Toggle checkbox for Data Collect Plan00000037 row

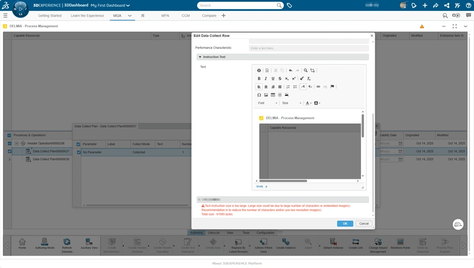point(9,151)
